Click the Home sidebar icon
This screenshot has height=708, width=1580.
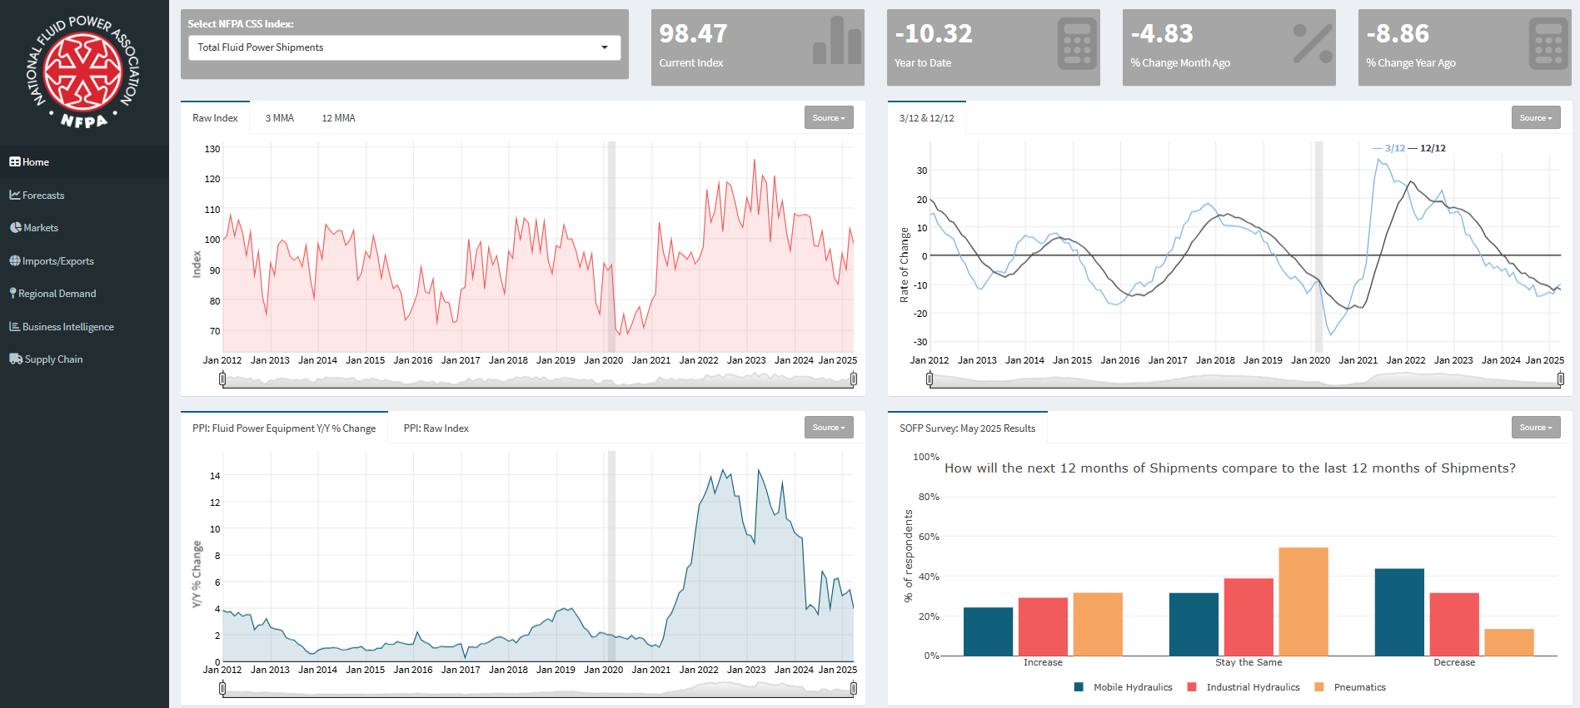(15, 162)
